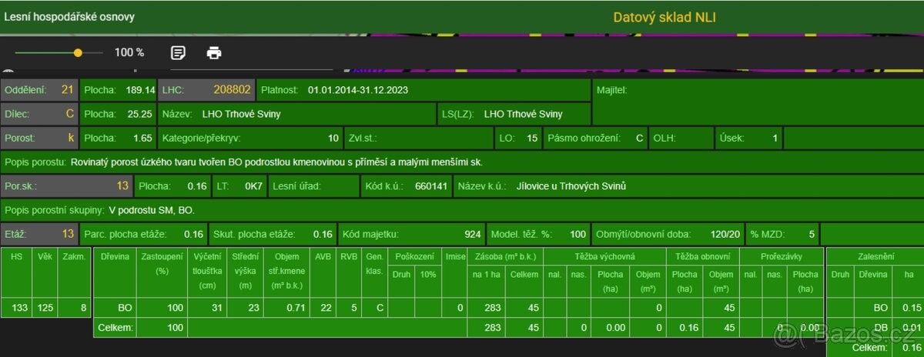Select the Oddělení field with value 21
Image resolution: width=924 pixels, height=357 pixels.
coord(39,90)
